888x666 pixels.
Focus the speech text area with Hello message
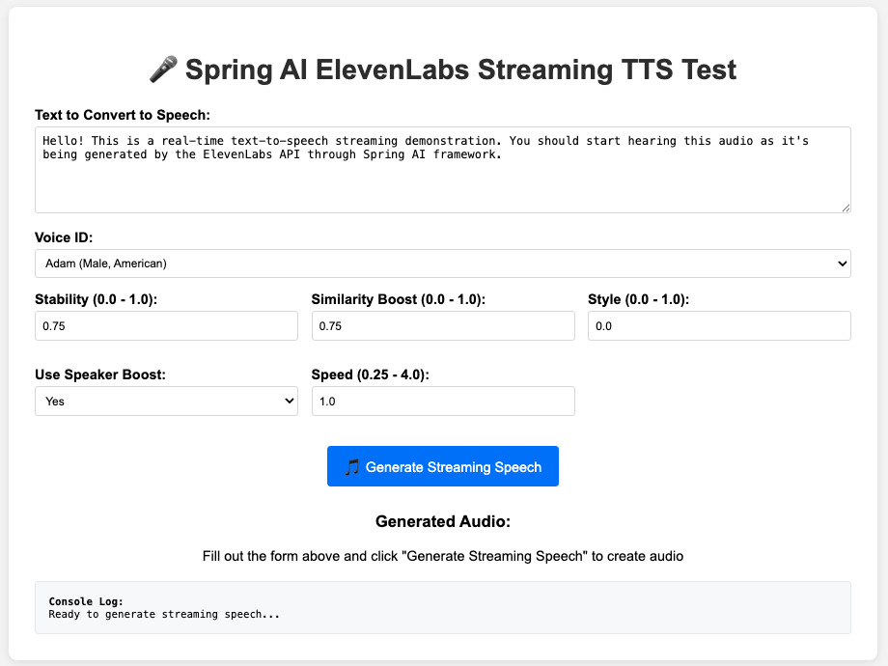point(443,170)
